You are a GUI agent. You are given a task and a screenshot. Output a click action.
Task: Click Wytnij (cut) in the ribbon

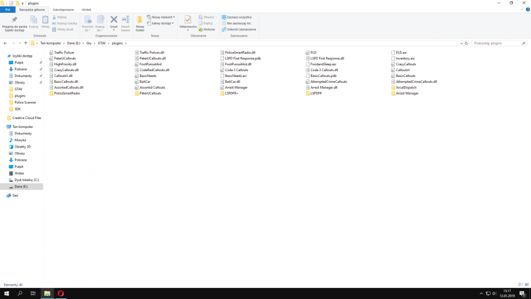point(59,17)
